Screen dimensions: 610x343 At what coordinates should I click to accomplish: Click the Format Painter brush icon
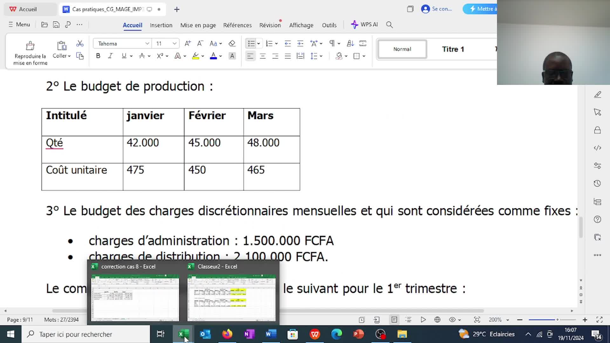click(30, 46)
